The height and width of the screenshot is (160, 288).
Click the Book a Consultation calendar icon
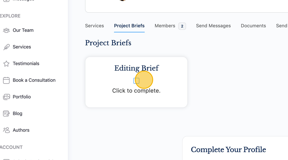[x=6, y=80]
